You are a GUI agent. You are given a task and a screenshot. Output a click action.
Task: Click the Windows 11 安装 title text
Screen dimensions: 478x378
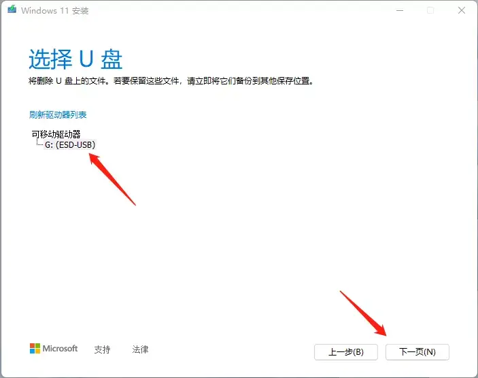click(x=55, y=11)
